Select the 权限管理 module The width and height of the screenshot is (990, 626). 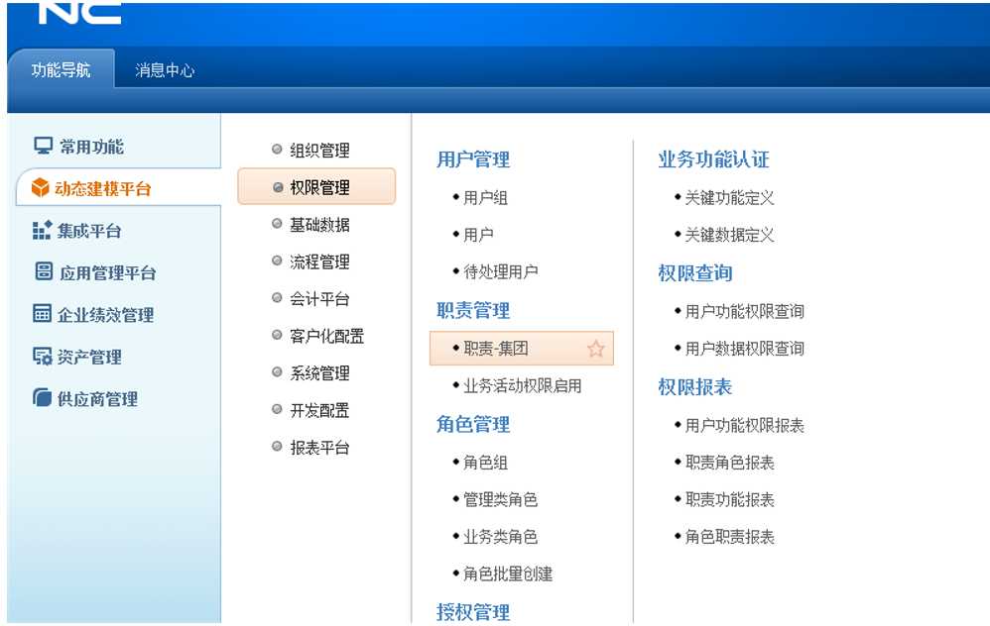pyautogui.click(x=316, y=186)
